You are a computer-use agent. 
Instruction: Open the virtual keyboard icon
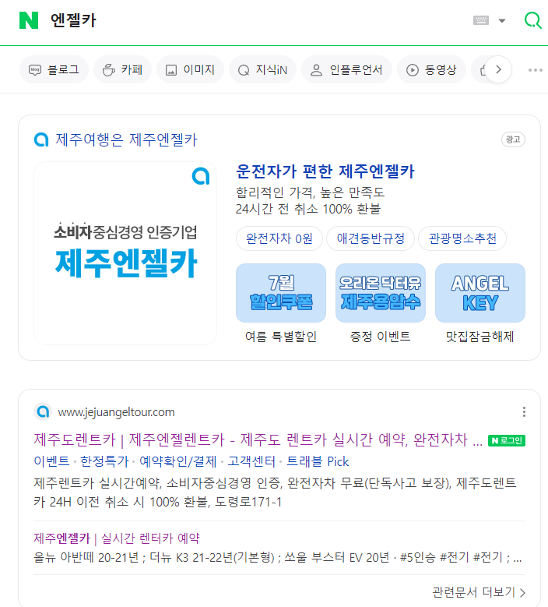481,20
